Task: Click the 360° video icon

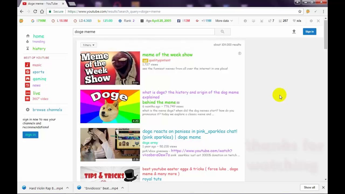Action: [27, 99]
